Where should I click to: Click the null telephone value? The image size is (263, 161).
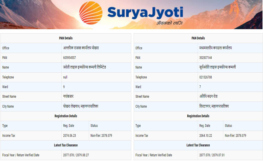(65, 77)
